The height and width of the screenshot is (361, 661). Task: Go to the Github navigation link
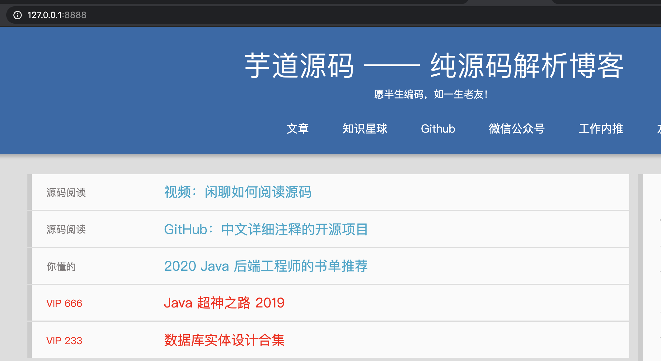(438, 129)
